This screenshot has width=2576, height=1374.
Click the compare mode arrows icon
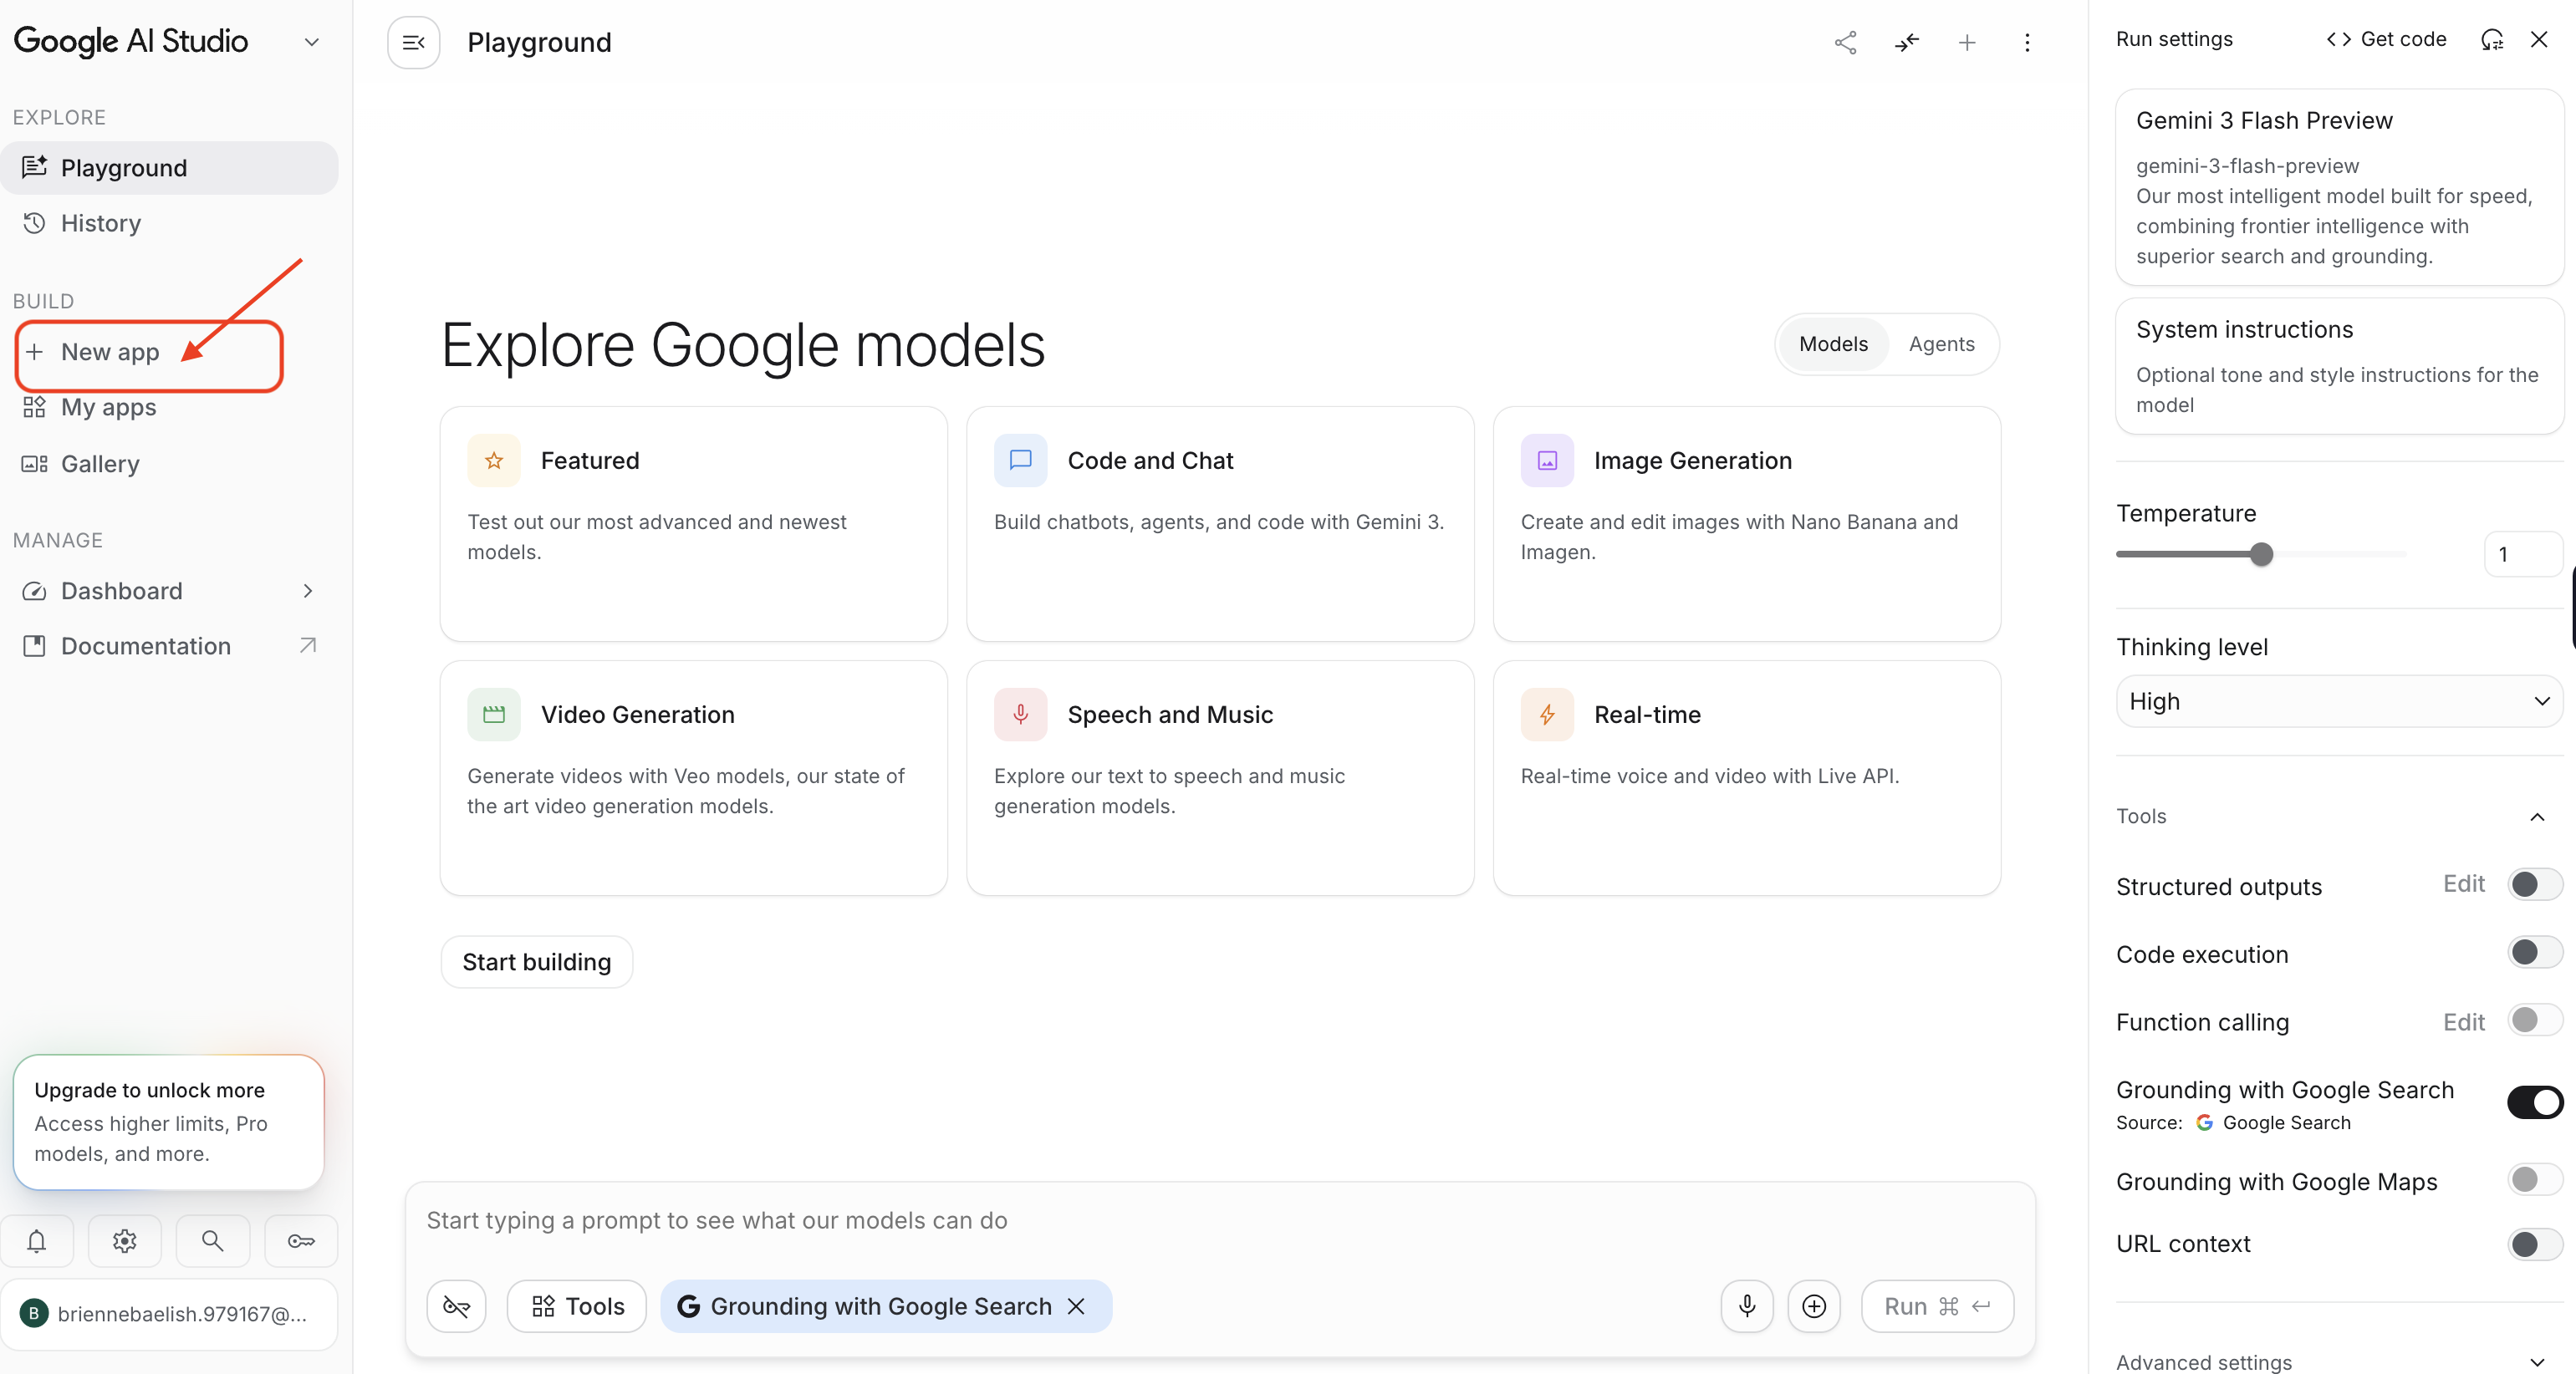(1906, 42)
